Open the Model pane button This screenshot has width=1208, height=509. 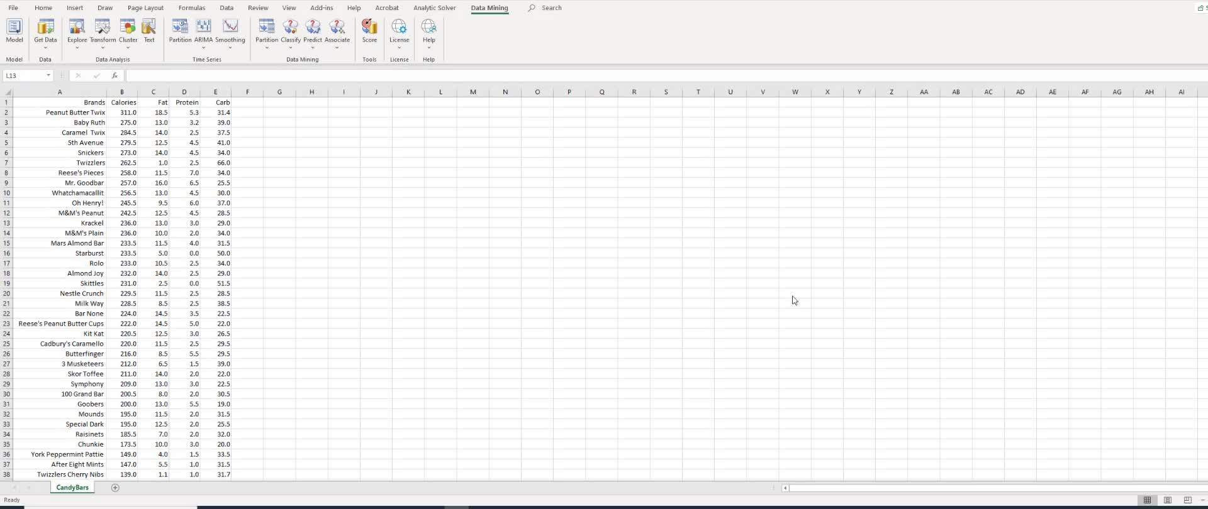(14, 31)
